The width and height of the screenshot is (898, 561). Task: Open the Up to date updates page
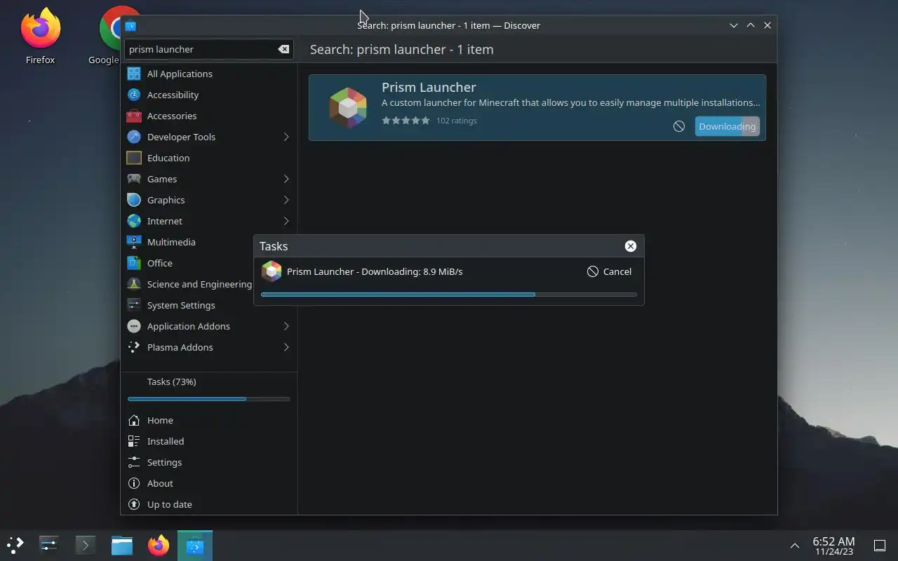[x=209, y=504]
